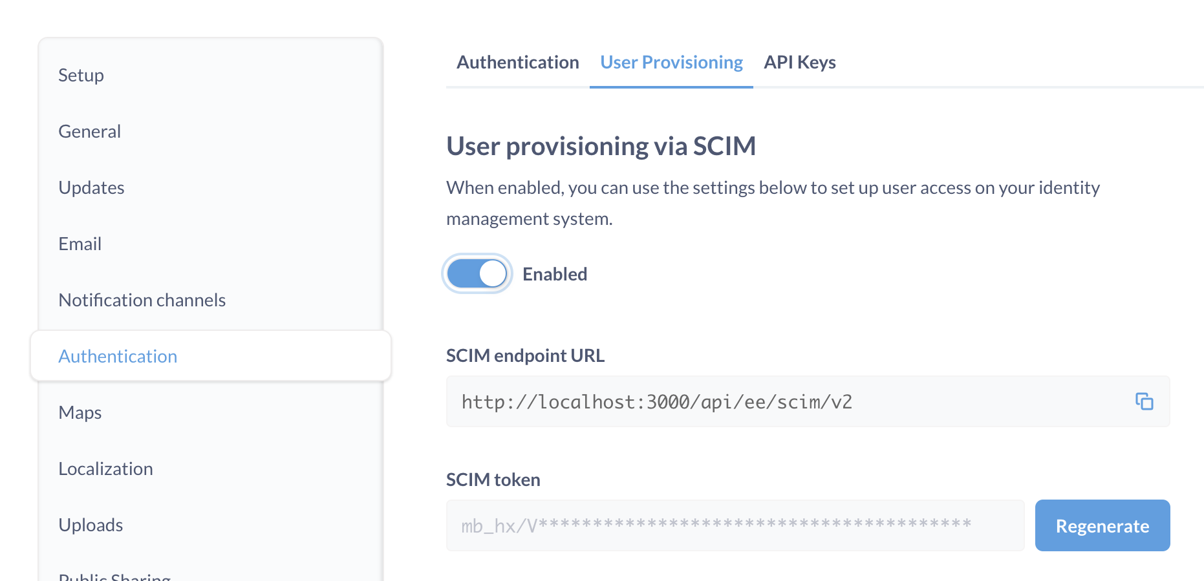This screenshot has width=1204, height=581.
Task: Open Setup in the settings sidebar
Action: (x=81, y=76)
